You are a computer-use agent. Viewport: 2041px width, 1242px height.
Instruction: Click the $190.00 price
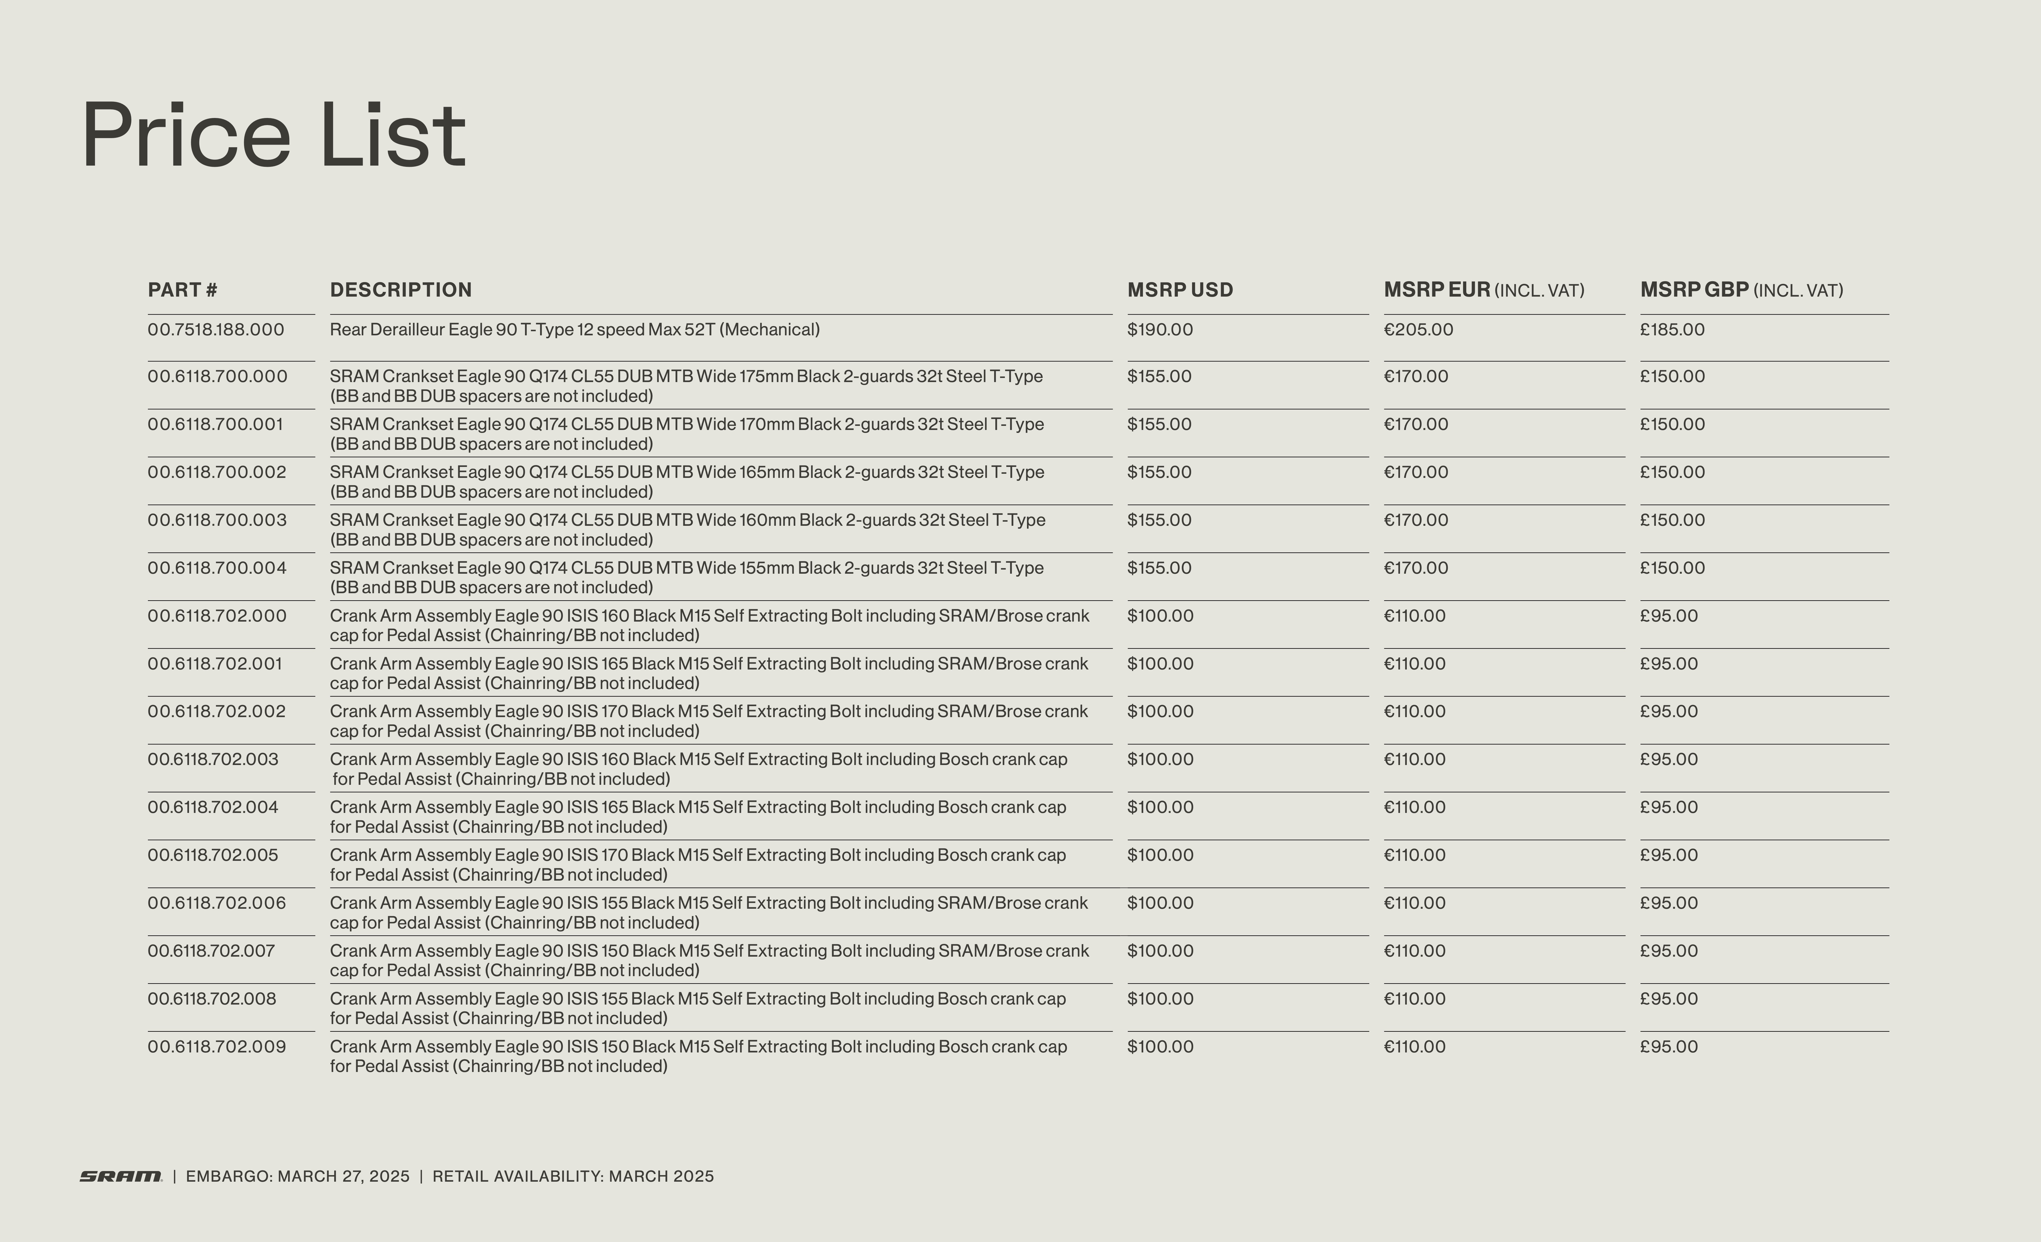(1160, 329)
